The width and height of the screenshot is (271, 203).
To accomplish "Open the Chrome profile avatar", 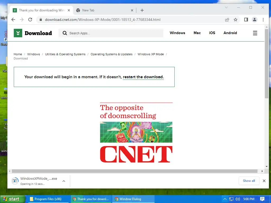I will coord(255,20).
